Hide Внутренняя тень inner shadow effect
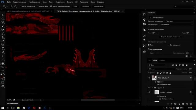196x110 pixels. [x=160, y=99]
